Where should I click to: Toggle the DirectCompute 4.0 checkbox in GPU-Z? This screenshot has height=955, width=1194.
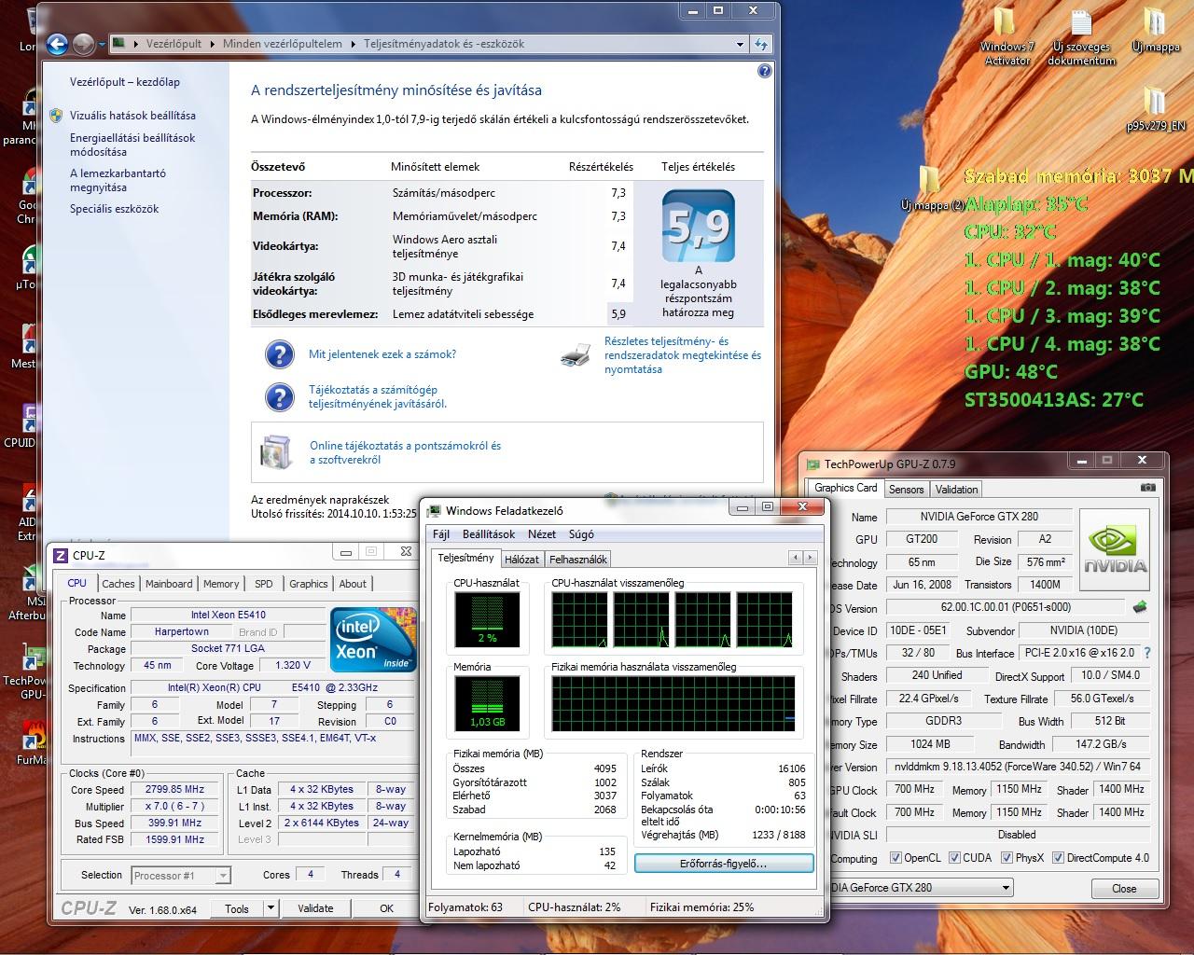click(x=1058, y=858)
